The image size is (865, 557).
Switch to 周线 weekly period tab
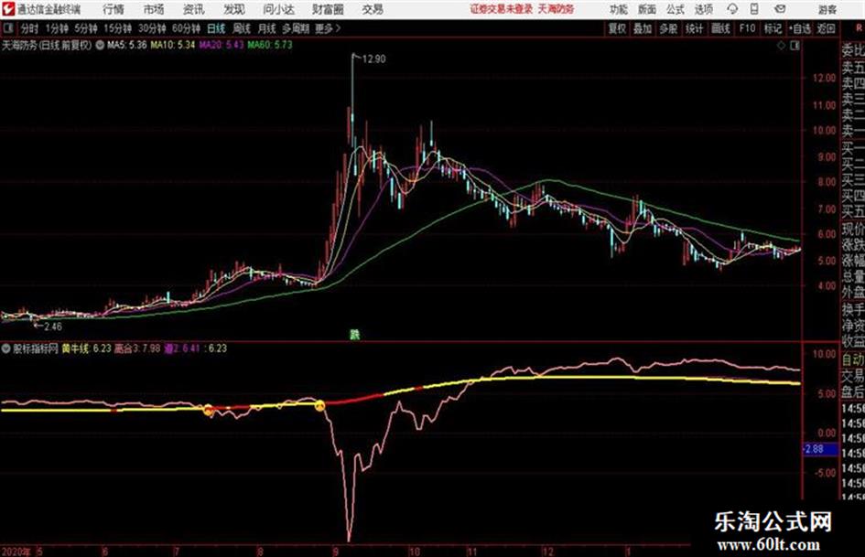tap(242, 28)
